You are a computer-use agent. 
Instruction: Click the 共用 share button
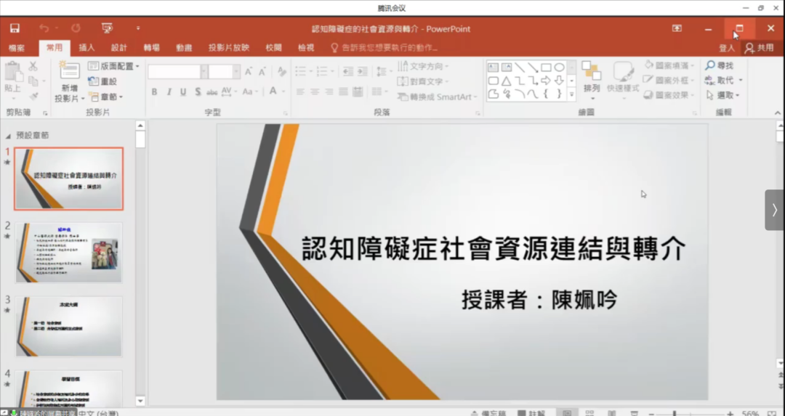(x=760, y=48)
